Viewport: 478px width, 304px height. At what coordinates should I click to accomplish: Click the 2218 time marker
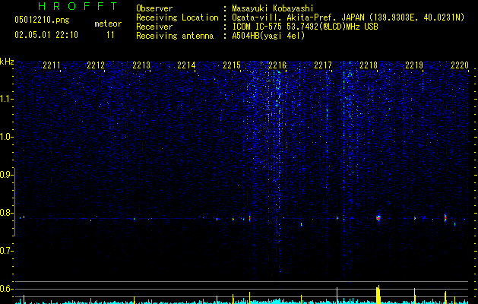(x=369, y=65)
